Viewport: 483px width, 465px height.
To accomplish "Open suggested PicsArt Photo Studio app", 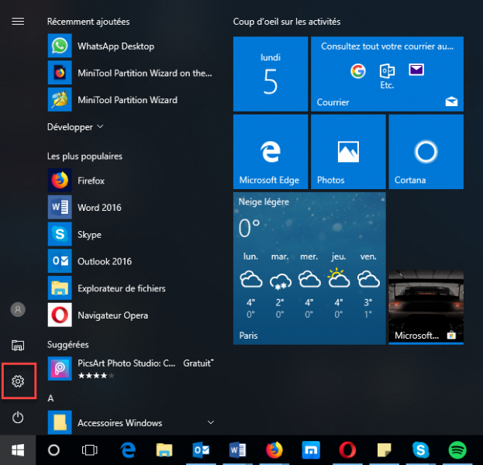I will tap(131, 369).
